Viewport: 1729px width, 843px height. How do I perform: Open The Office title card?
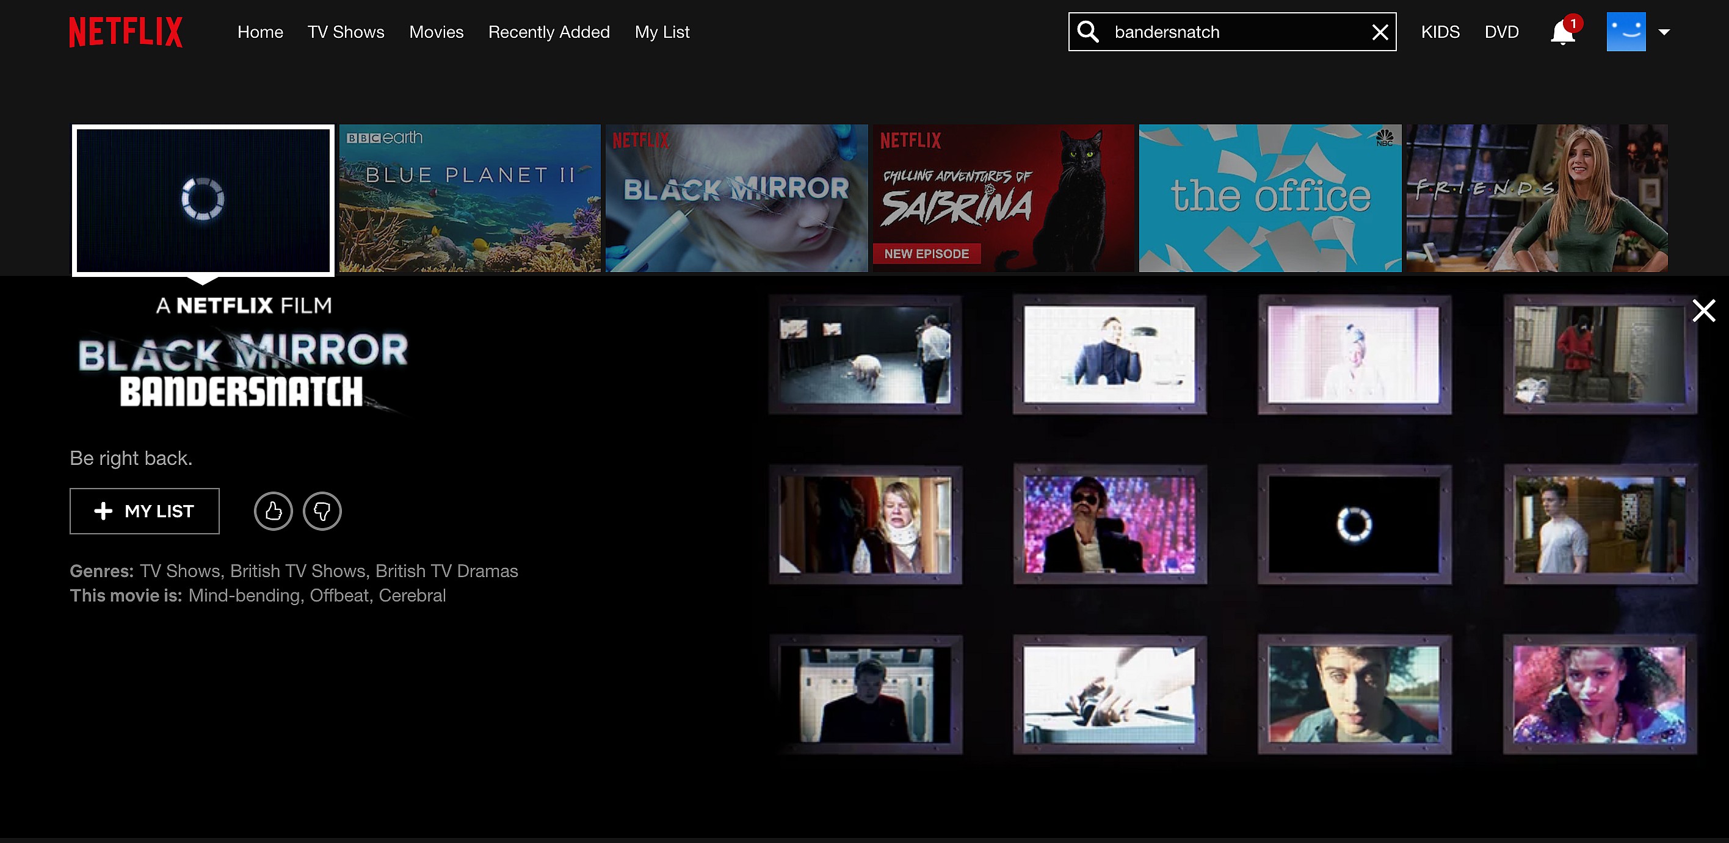point(1270,198)
